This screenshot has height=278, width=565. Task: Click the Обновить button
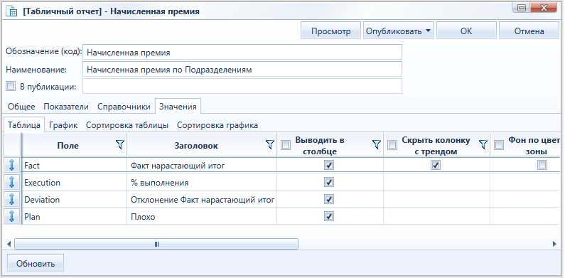(36, 263)
